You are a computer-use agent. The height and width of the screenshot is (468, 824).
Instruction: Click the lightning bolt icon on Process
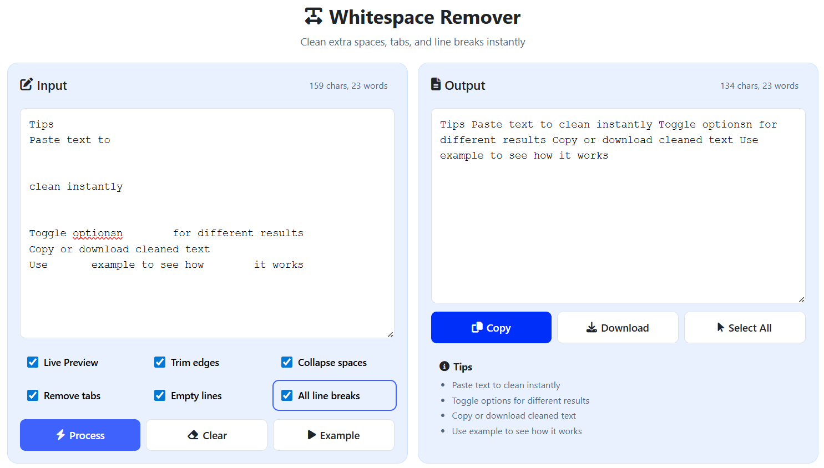60,435
